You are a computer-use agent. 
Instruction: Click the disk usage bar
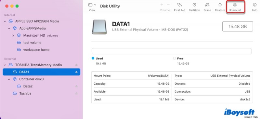pyautogui.click(x=172, y=51)
